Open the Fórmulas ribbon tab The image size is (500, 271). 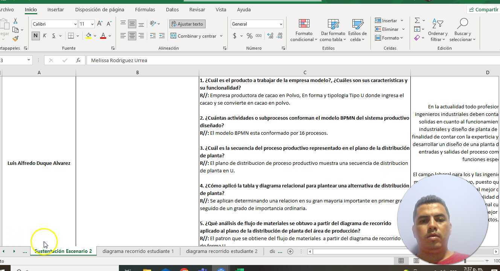coord(145,9)
